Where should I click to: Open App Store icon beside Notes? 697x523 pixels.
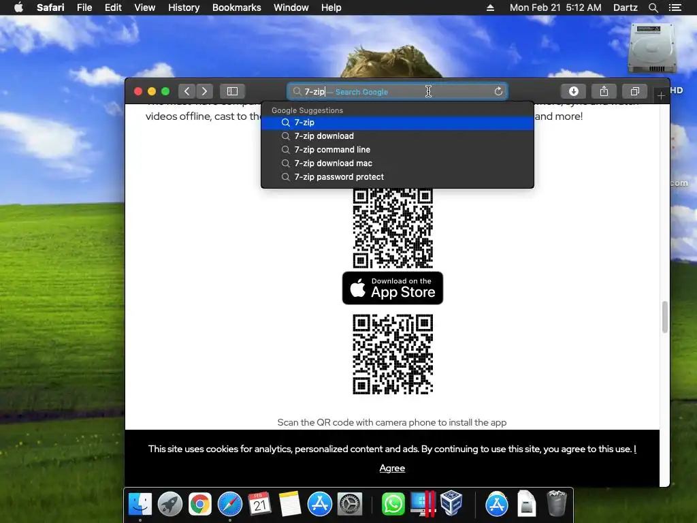pos(320,504)
